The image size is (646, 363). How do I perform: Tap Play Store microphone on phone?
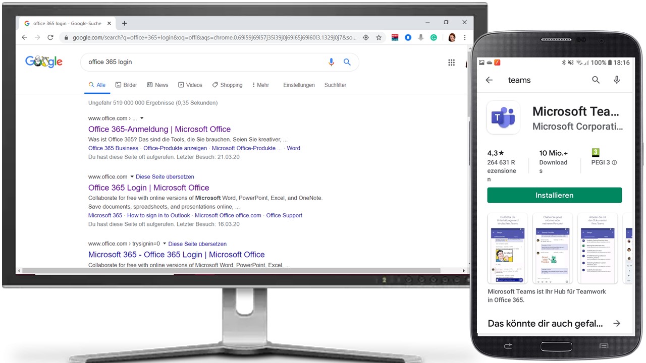pyautogui.click(x=617, y=80)
